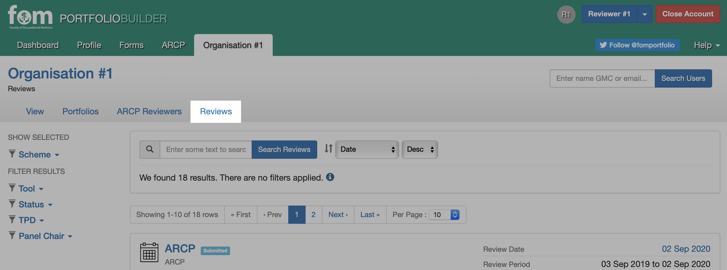Expand the Status filter
Image resolution: width=727 pixels, height=270 pixels.
tap(36, 204)
